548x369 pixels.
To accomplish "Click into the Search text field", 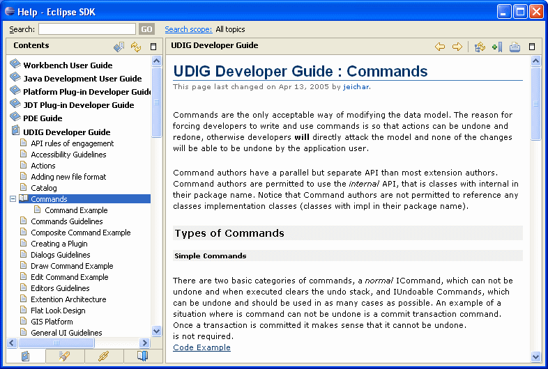I will click(x=87, y=29).
